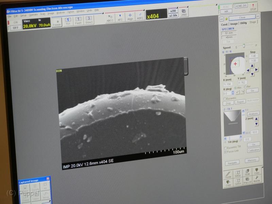This screenshot has height=204, width=272.
Task: Select 2560 capture resolution icon
Action: (x=184, y=13)
